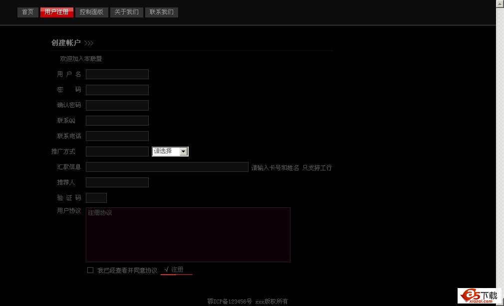Image resolution: width=504 pixels, height=306 pixels.
Task: Select the 联系电话 input box
Action: 117,136
